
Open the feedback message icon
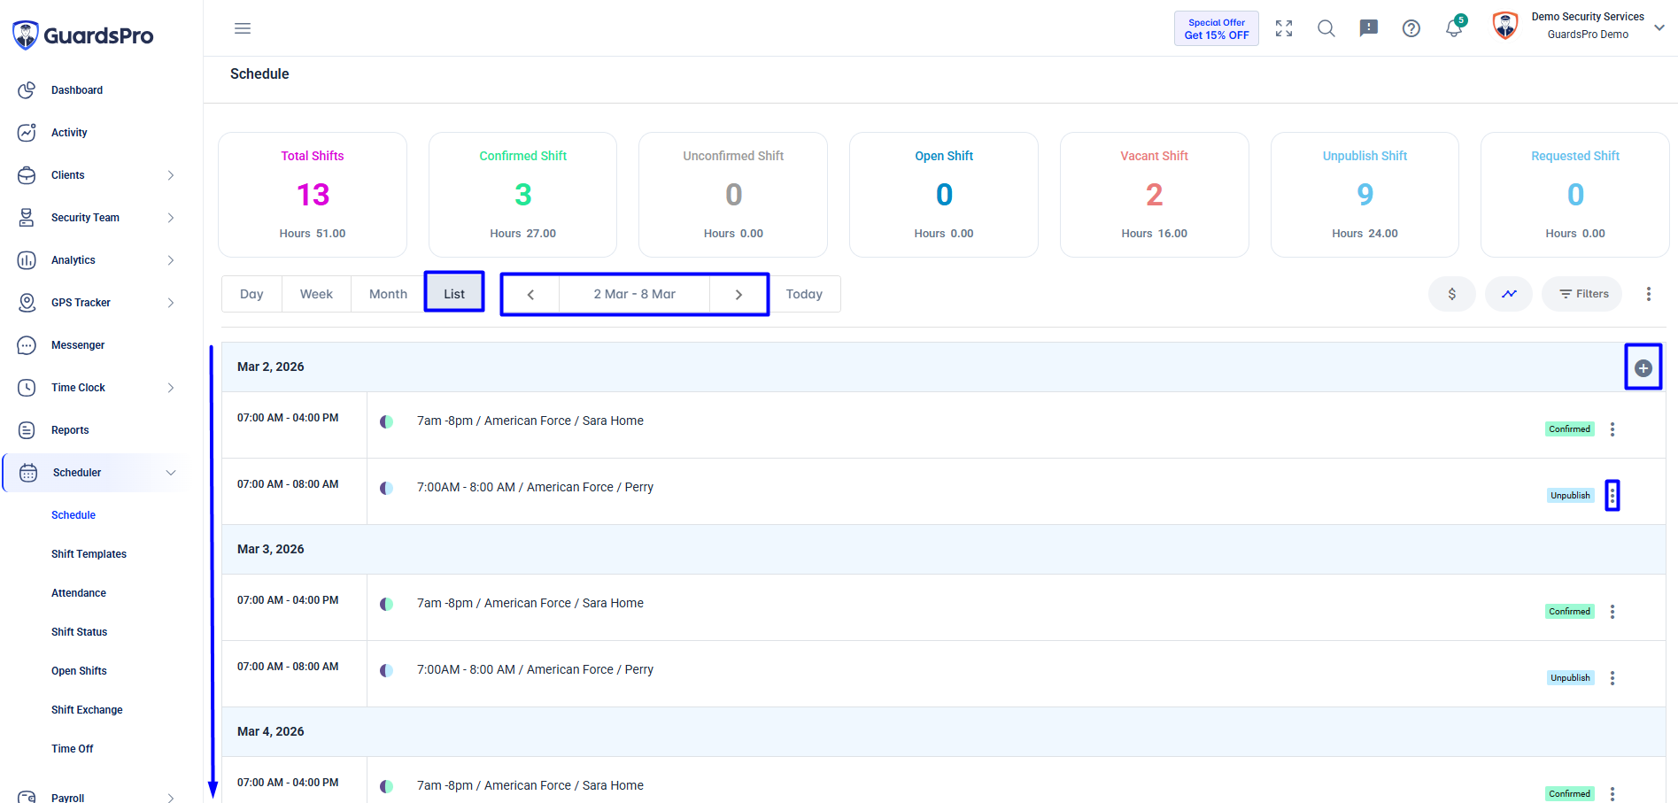click(x=1369, y=28)
